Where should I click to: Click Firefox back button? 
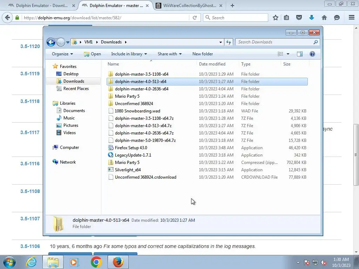click(7, 18)
